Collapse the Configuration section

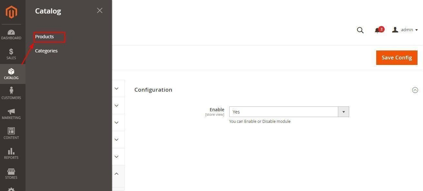pos(415,90)
